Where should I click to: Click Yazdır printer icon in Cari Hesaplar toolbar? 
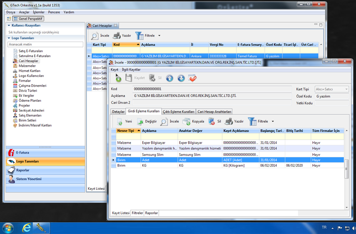pyautogui.click(x=117, y=36)
